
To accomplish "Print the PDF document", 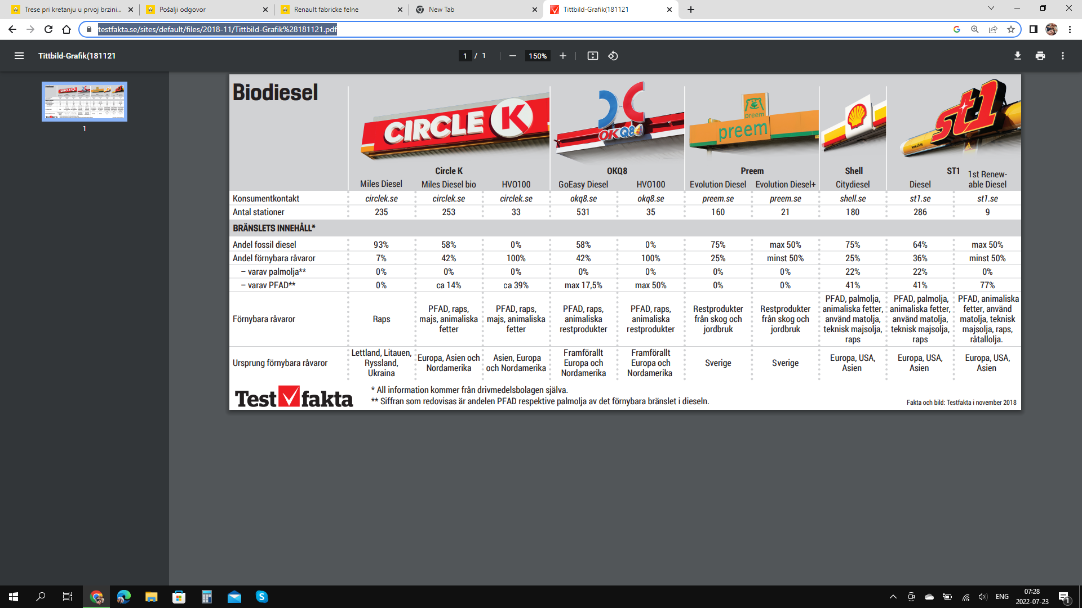I will pyautogui.click(x=1040, y=56).
